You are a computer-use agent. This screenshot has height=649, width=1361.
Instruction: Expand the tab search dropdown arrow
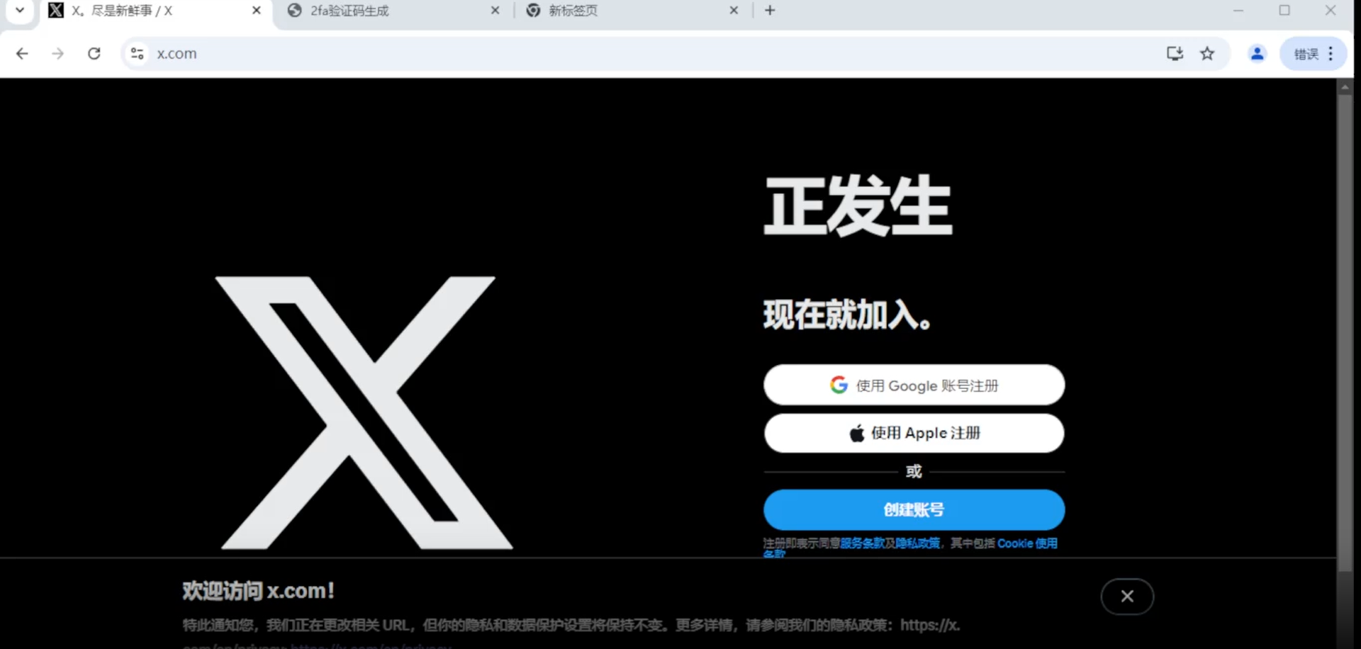20,11
